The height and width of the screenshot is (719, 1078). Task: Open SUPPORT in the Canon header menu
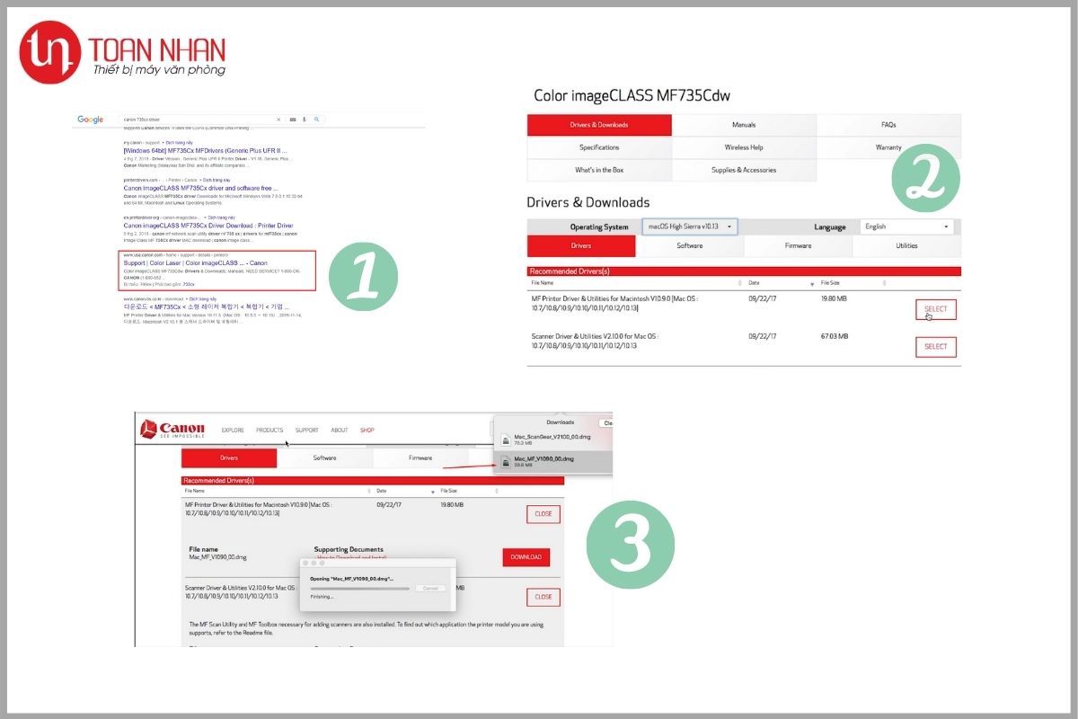pyautogui.click(x=306, y=430)
